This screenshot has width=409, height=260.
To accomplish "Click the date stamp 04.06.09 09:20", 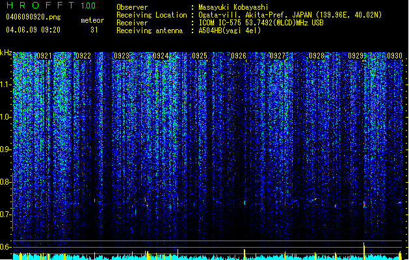I will (33, 30).
